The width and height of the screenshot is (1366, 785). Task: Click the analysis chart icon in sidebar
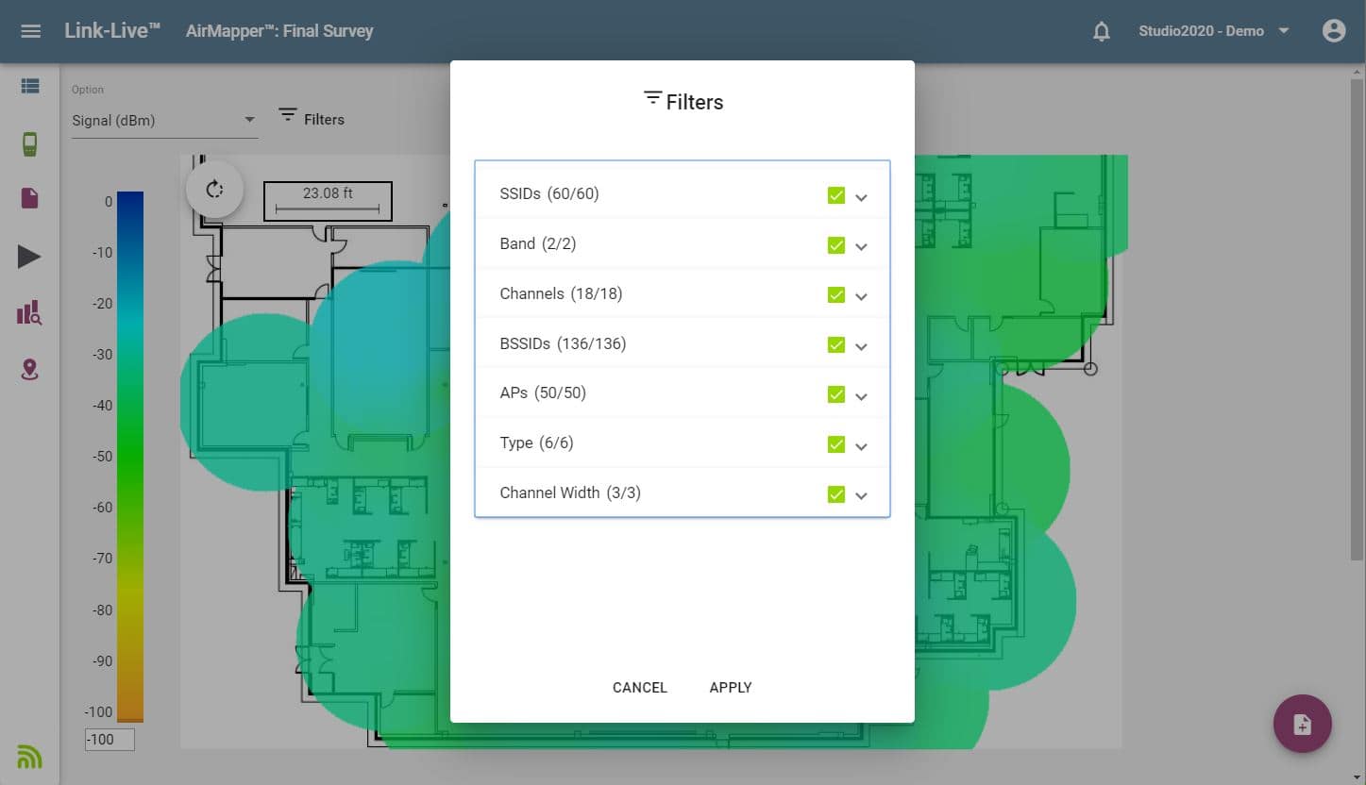[x=28, y=312]
